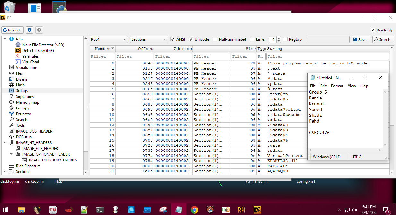Viewport: 396px width, 215px height.
Task: Click the Size column header
Action: 244,49
